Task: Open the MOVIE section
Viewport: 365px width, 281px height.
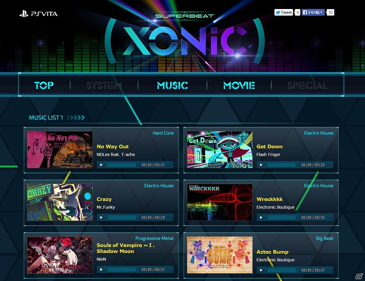Action: [x=239, y=86]
